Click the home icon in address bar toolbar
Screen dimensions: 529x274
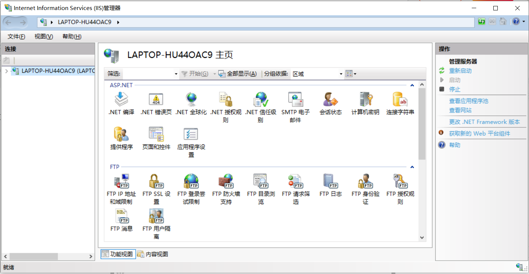503,22
